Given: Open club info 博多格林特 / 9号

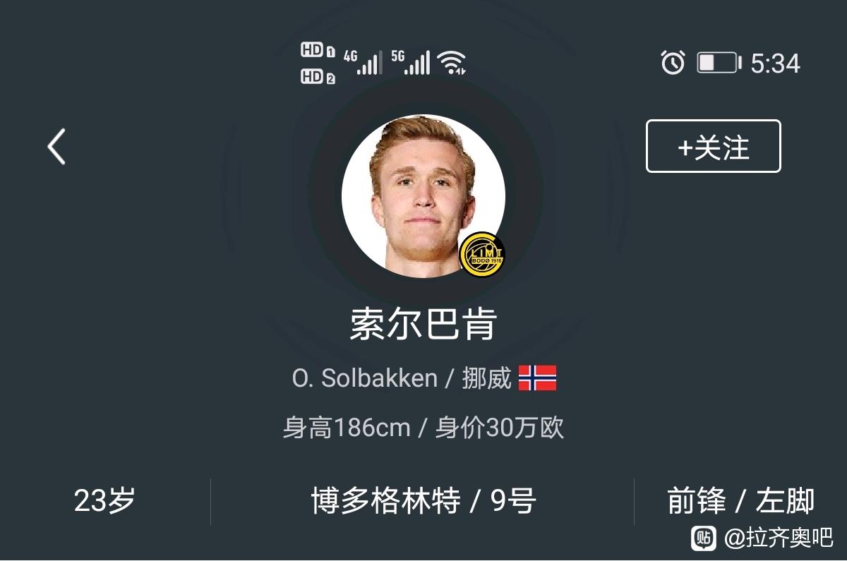Looking at the screenshot, I should click(423, 501).
